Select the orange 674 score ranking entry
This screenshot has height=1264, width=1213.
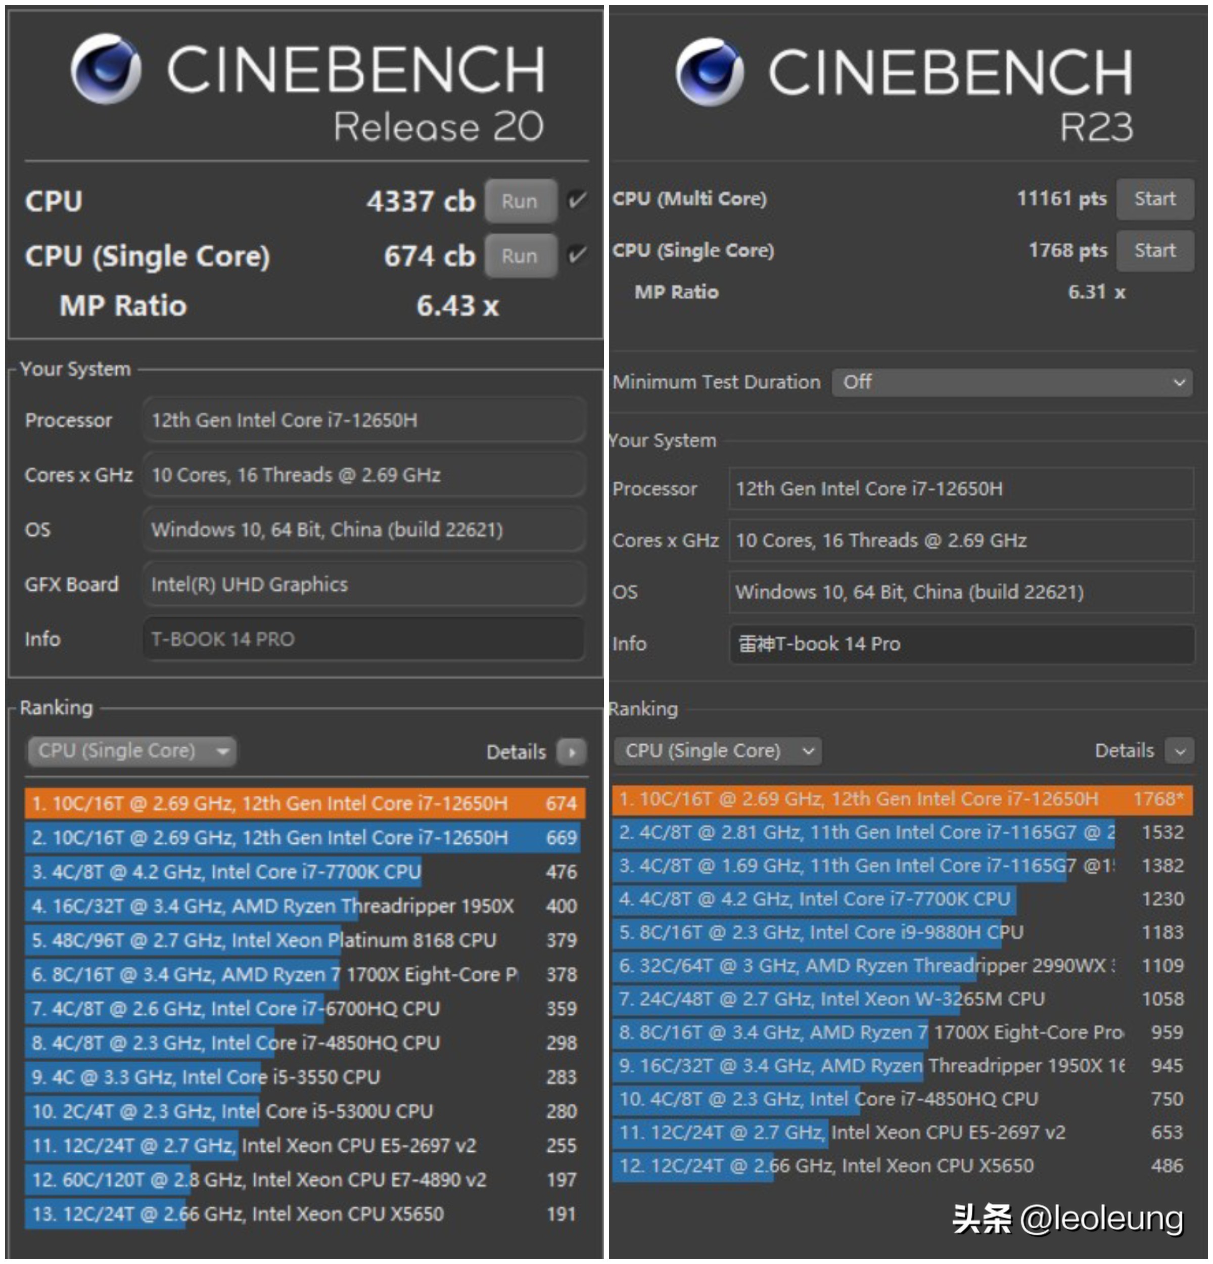point(304,803)
